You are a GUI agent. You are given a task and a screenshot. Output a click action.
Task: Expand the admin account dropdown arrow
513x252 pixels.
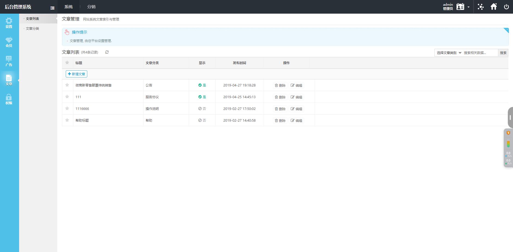(469, 7)
